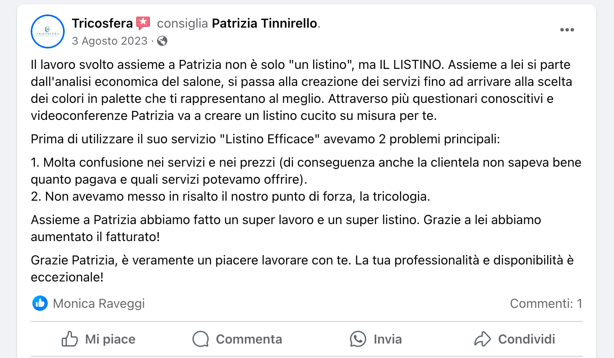Image resolution: width=614 pixels, height=358 pixels.
Task: Click the post date 3 Agosto 2023
Action: [x=109, y=41]
